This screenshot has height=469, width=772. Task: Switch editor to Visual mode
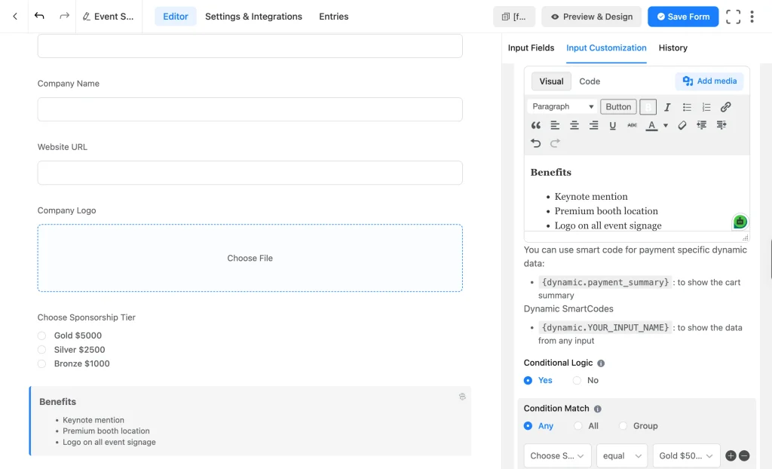click(551, 81)
